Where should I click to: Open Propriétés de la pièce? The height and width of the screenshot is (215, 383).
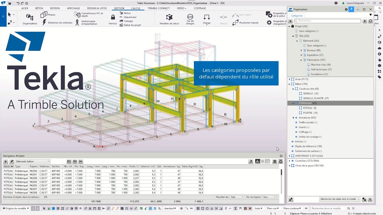pos(276,15)
